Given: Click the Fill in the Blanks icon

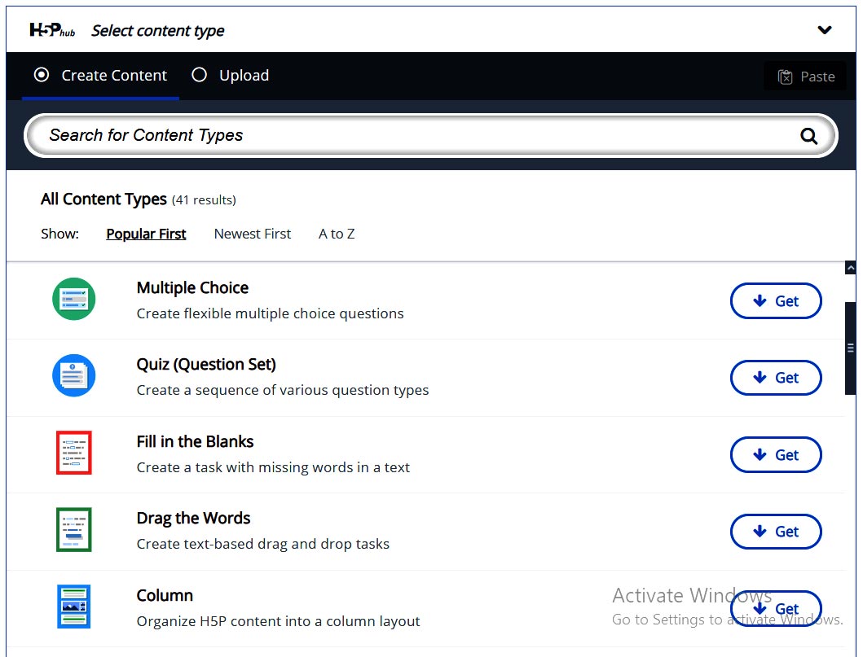Looking at the screenshot, I should click(x=74, y=453).
